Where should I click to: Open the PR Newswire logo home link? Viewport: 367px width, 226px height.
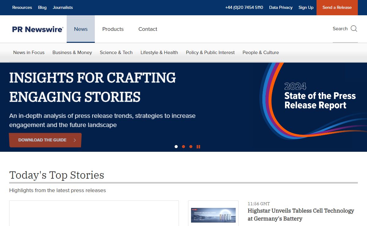(x=38, y=29)
